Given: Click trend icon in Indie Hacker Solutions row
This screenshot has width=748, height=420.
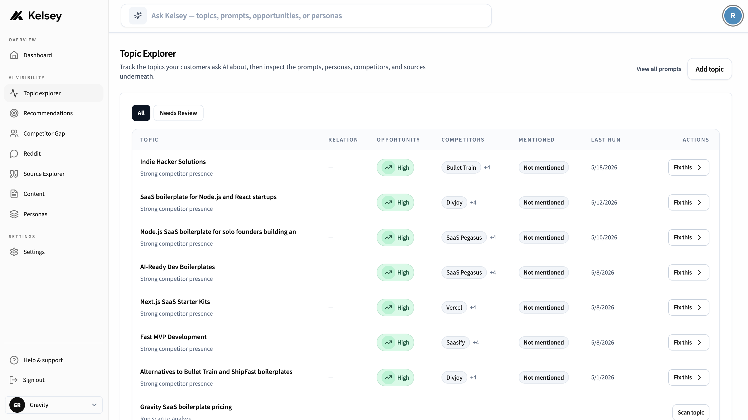Looking at the screenshot, I should coord(388,168).
